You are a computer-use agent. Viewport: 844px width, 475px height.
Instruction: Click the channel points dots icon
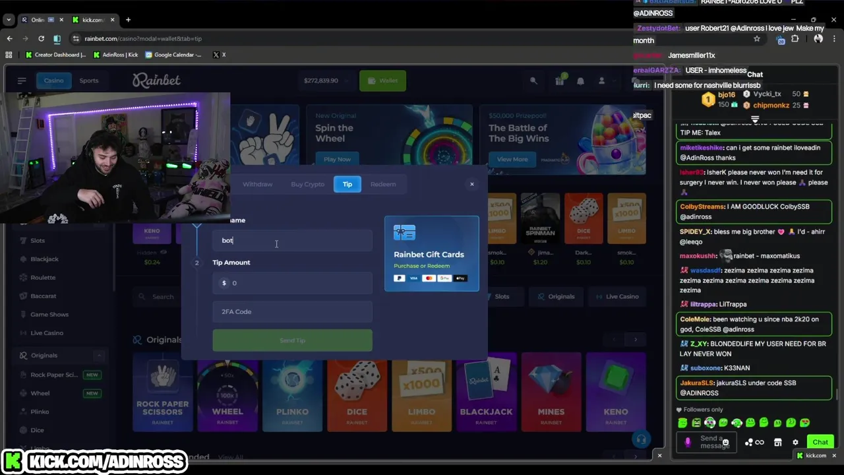point(748,443)
